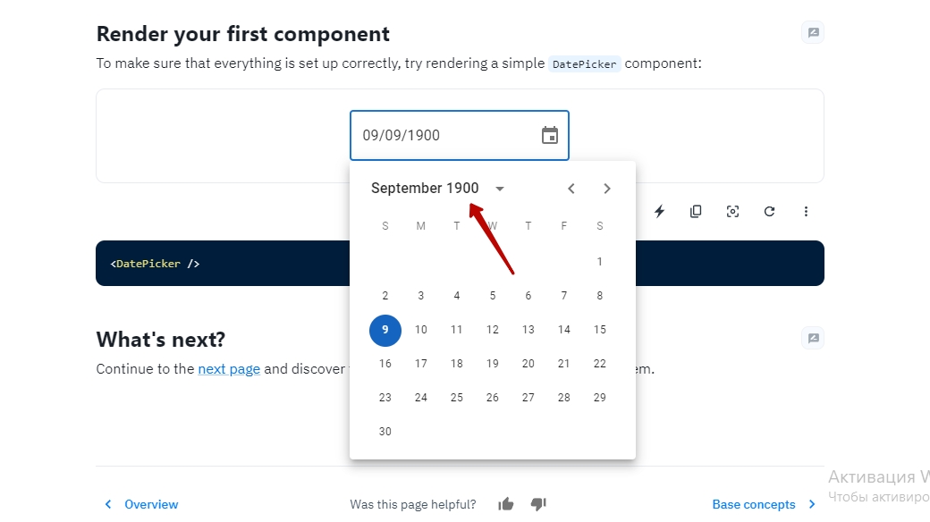
Task: Open the demo's more options menu
Action: click(x=806, y=212)
